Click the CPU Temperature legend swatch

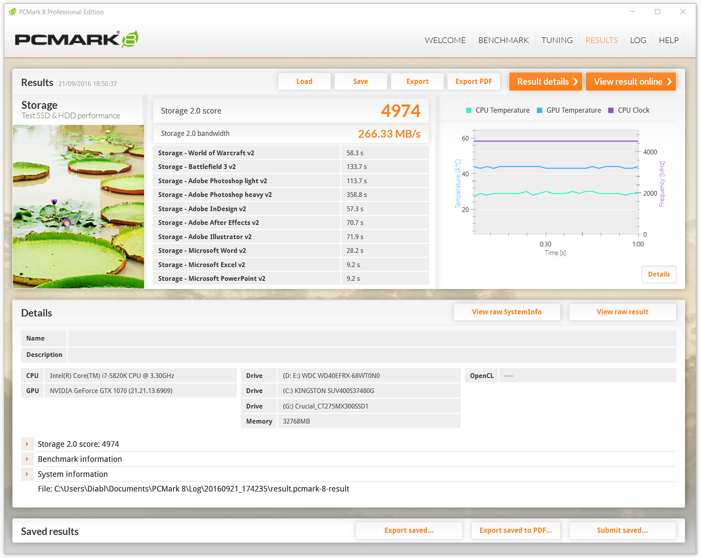[x=469, y=111]
